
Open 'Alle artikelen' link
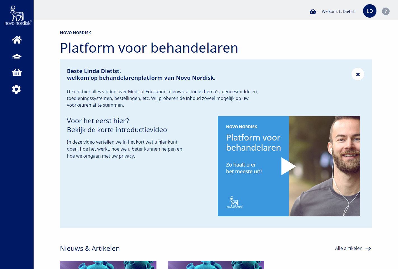tap(349, 248)
